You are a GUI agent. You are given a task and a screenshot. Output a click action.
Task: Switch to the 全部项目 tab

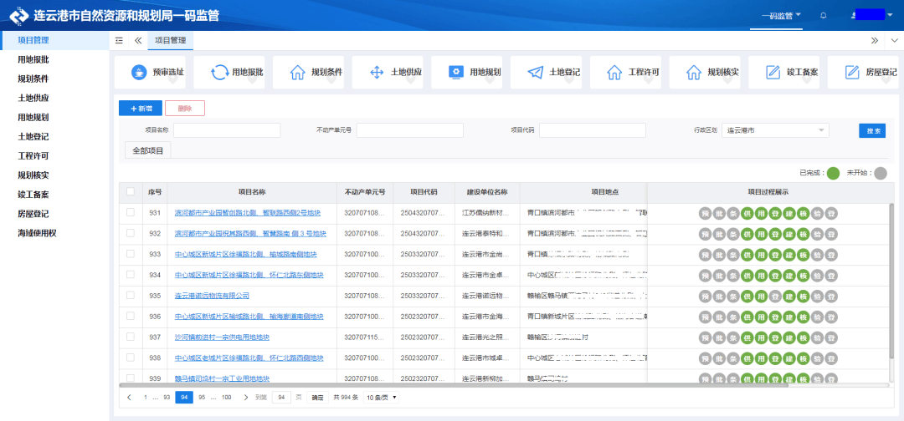[x=147, y=150]
